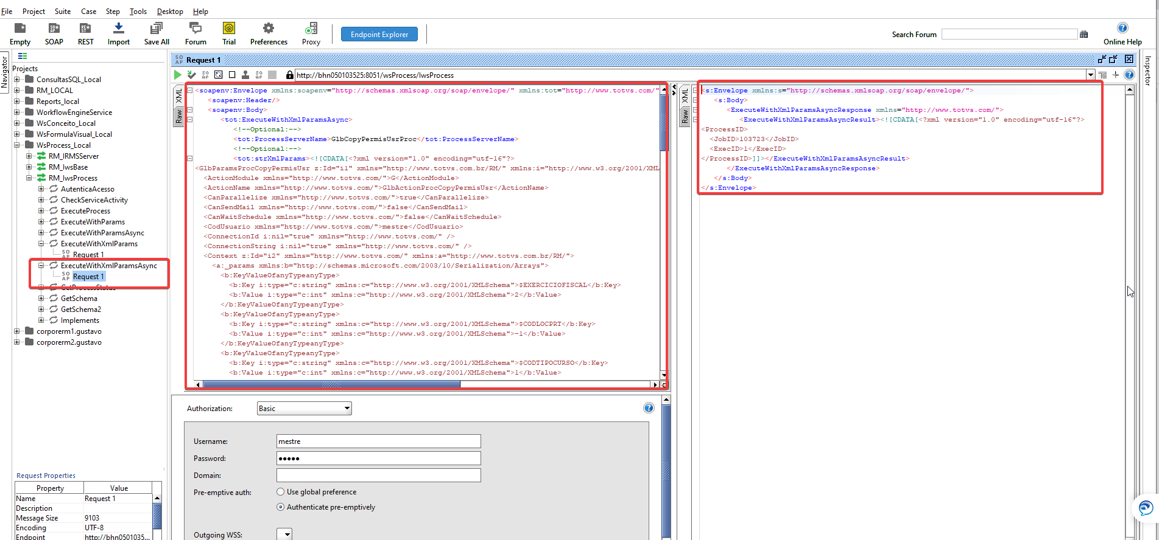Image resolution: width=1159 pixels, height=540 pixels.
Task: Click the Search Forum input field
Action: pyautogui.click(x=1009, y=34)
